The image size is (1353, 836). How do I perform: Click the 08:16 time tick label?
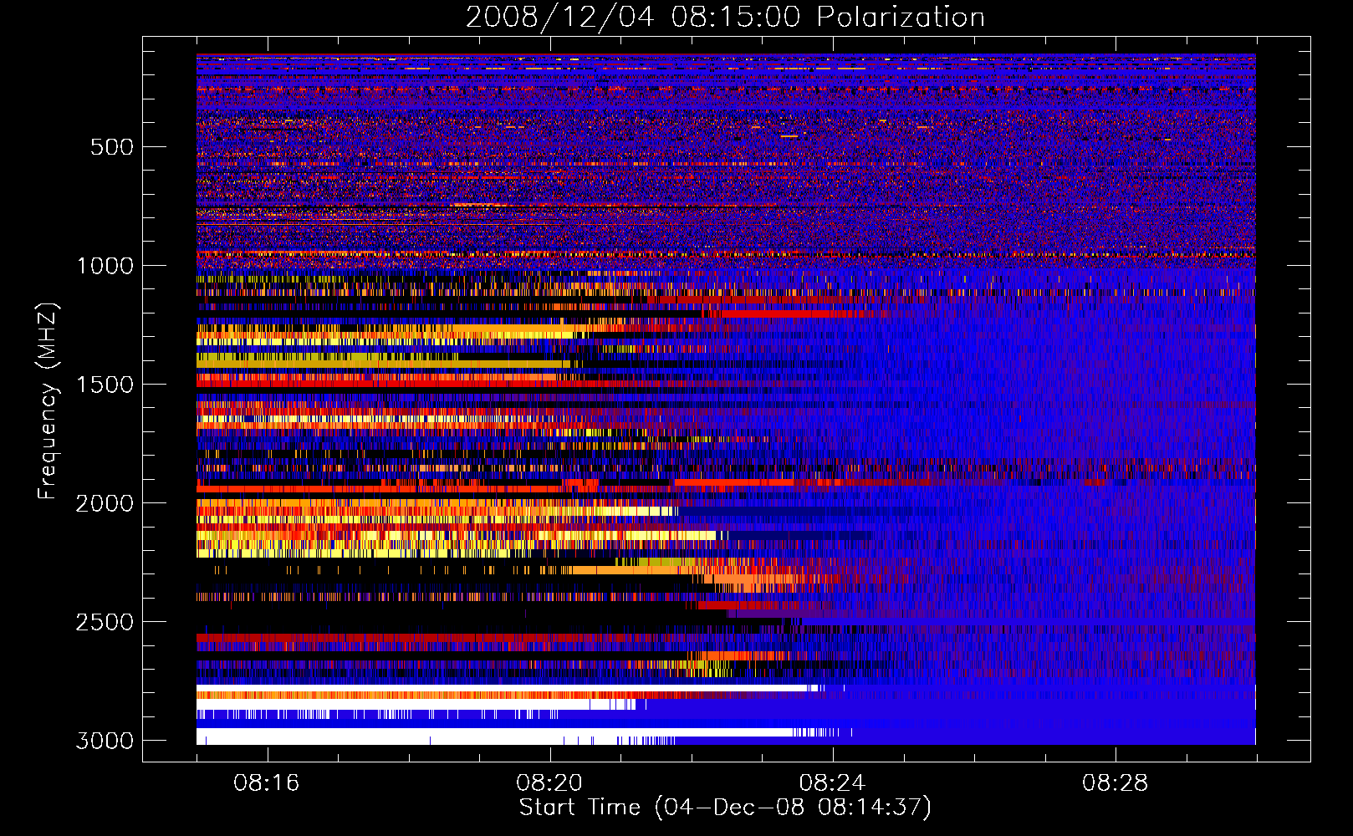click(267, 783)
